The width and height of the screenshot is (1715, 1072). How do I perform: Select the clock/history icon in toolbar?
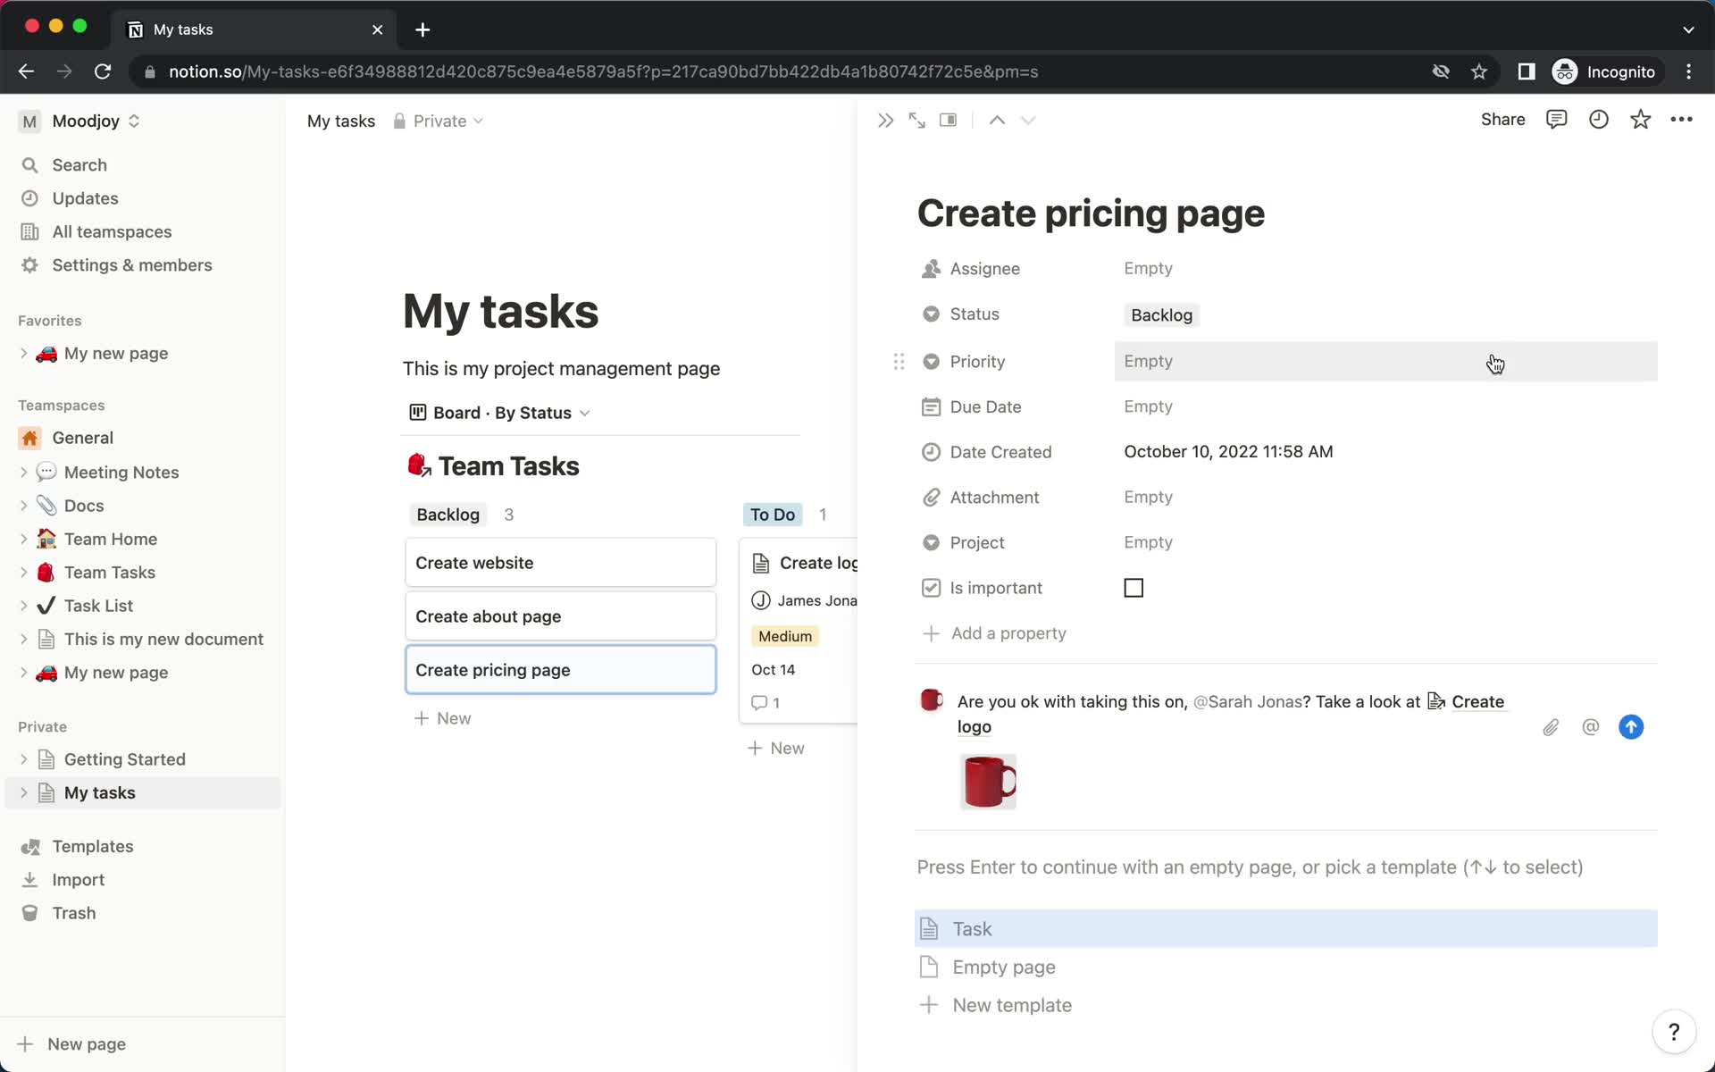[1599, 120]
